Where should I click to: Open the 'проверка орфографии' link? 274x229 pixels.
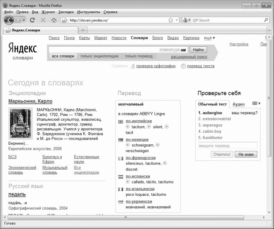156,66
